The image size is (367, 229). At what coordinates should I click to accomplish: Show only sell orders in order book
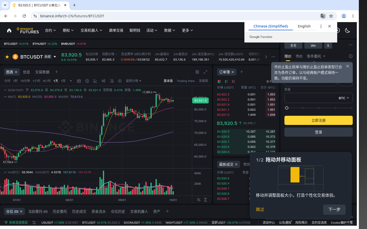point(233,81)
